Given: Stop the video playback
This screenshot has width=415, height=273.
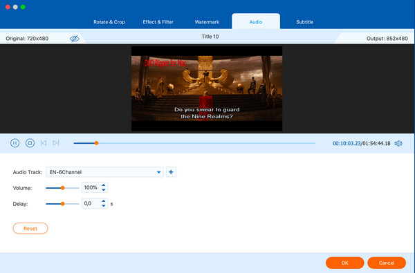Looking at the screenshot, I should tap(30, 143).
